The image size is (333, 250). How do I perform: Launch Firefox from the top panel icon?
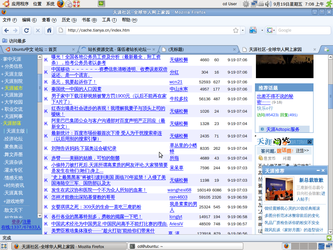coord(60,4)
